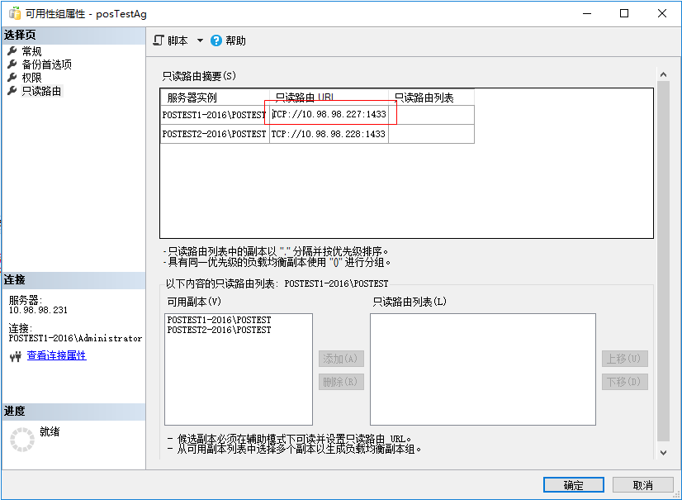Click scrollbar up arrow
The width and height of the screenshot is (682, 500).
click(663, 74)
